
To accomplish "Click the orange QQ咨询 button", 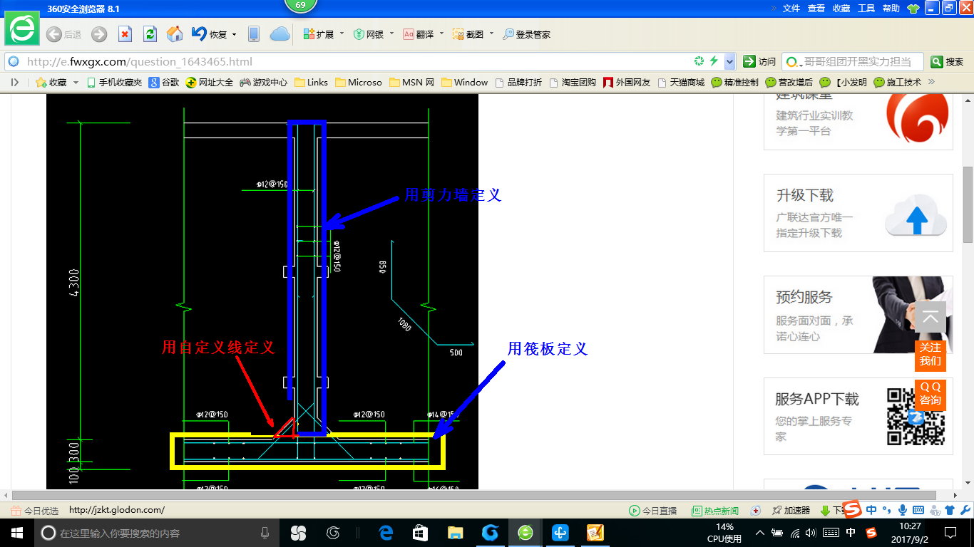I will 931,394.
